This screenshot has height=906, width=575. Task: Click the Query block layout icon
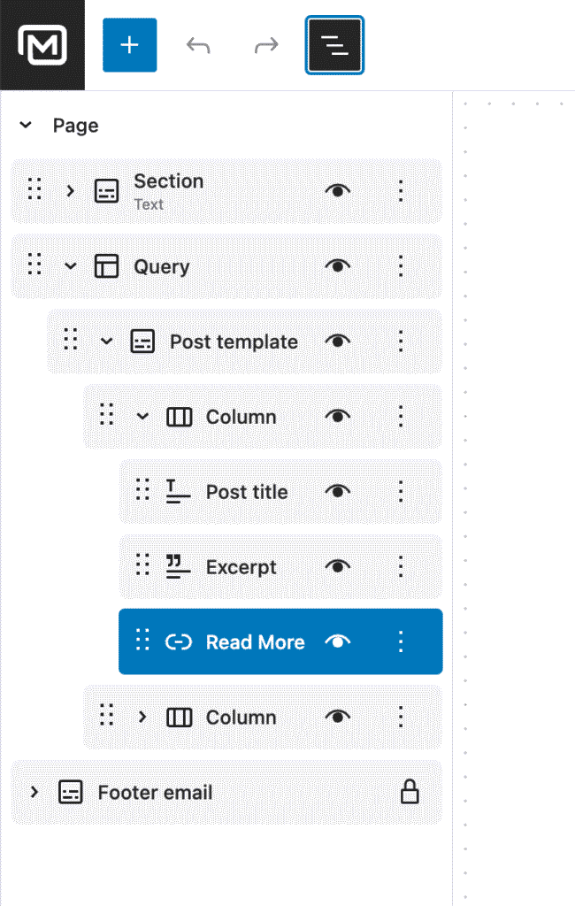pyautogui.click(x=106, y=266)
